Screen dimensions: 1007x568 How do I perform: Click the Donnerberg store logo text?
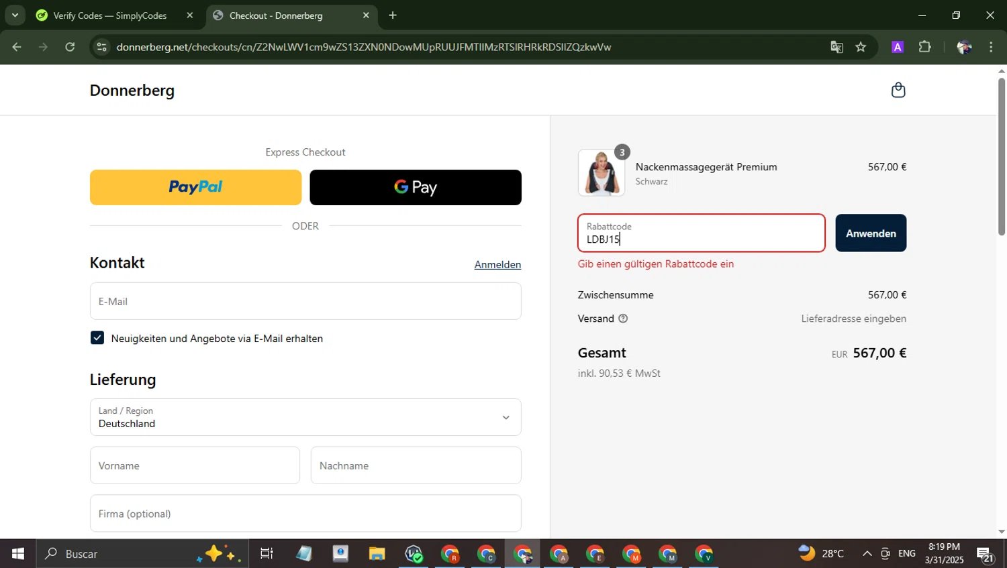(132, 90)
